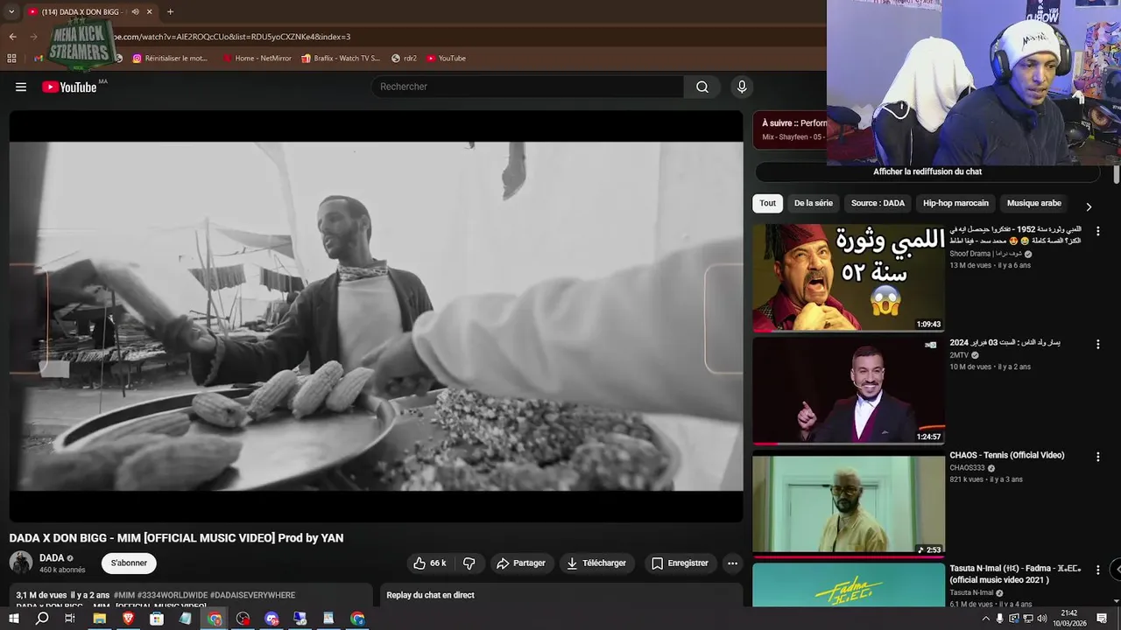Open Shoof Drama 1:09:43 video thumbnail
1121x630 pixels.
tap(849, 277)
